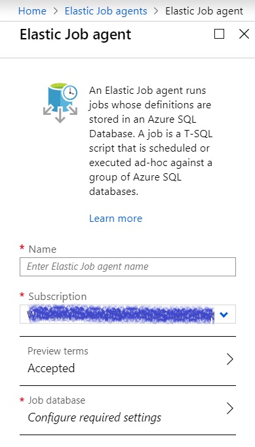The width and height of the screenshot is (255, 447).
Task: Go to Home in the breadcrumb
Action: 32,11
